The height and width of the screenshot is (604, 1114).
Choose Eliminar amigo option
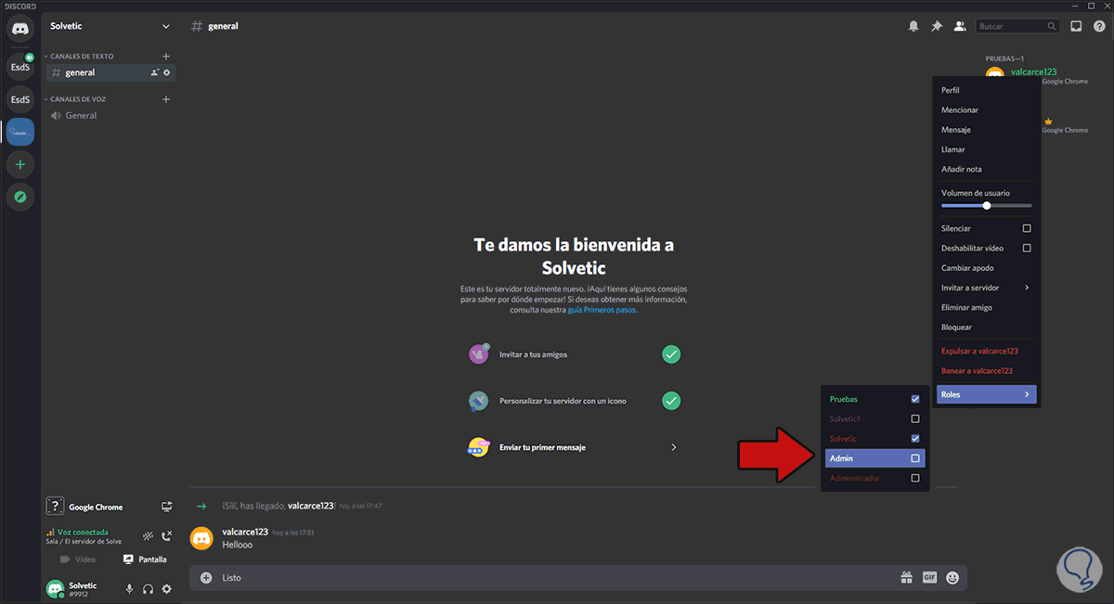pos(986,307)
